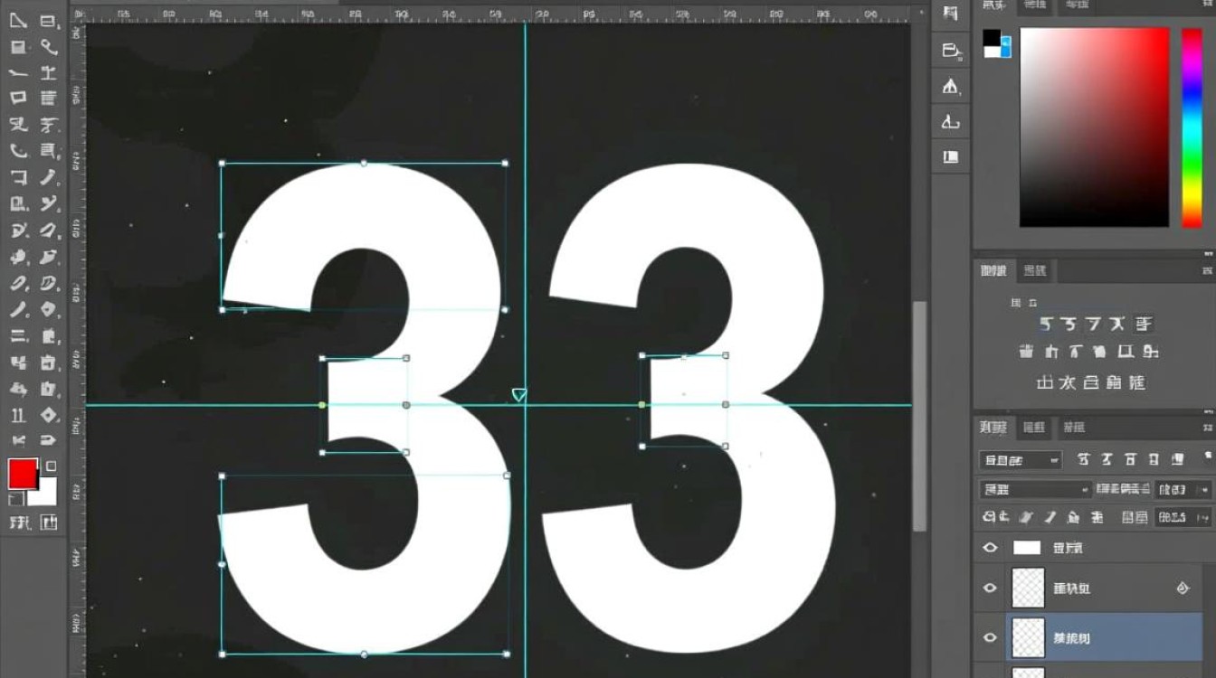This screenshot has height=678, width=1216.
Task: Switch to the second tab of the middle panel
Action: click(1035, 270)
